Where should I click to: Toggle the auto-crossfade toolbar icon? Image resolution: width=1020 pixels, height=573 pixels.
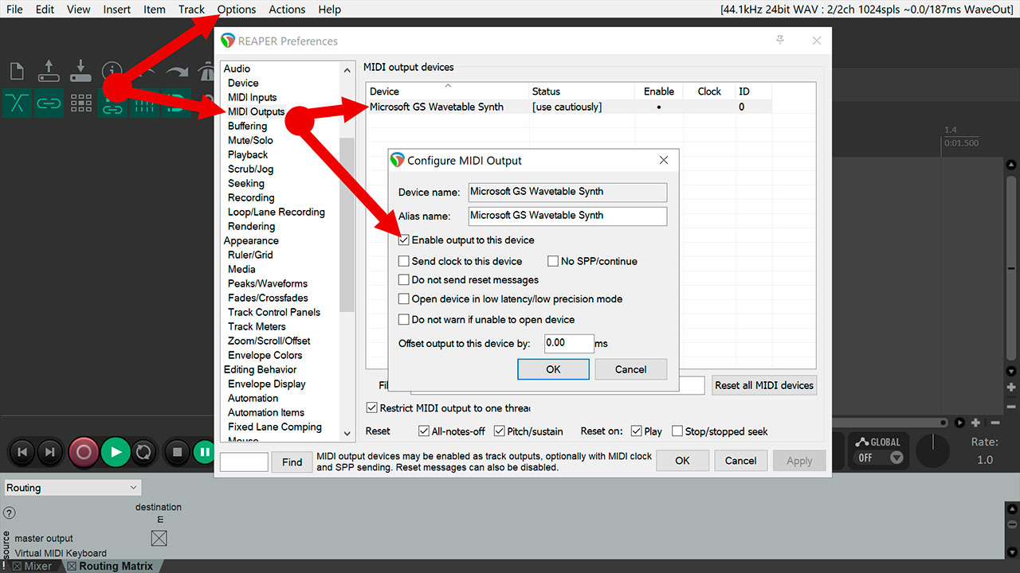click(x=16, y=103)
